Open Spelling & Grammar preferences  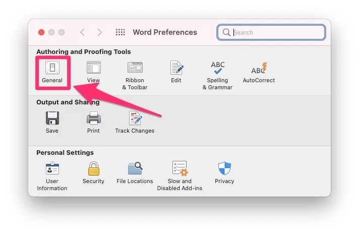[217, 76]
